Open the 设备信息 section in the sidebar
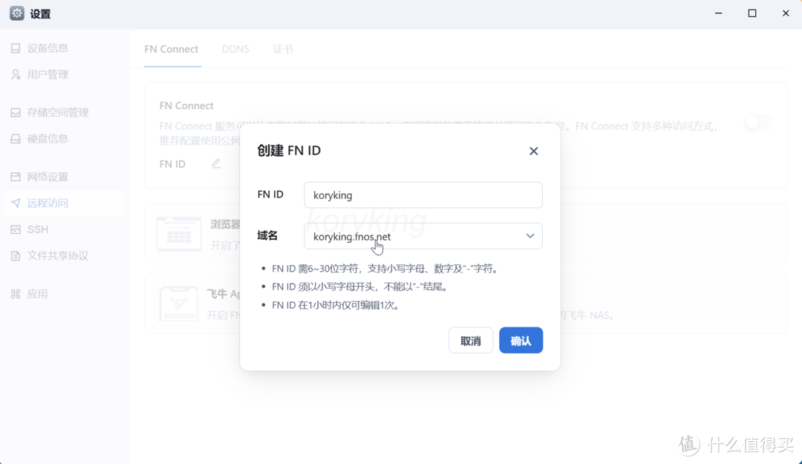 tap(46, 48)
